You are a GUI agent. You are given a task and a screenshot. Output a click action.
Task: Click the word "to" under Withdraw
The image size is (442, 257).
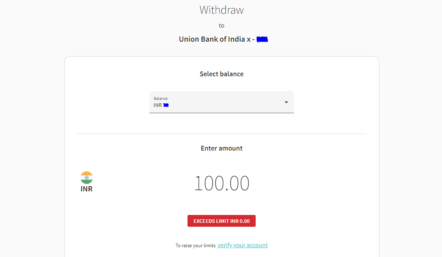pyautogui.click(x=221, y=26)
